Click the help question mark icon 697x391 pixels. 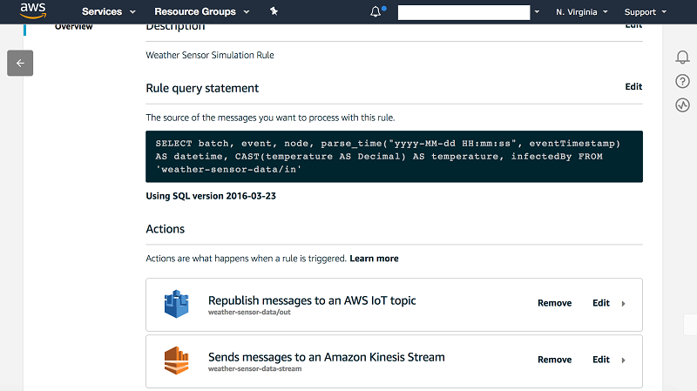click(682, 82)
